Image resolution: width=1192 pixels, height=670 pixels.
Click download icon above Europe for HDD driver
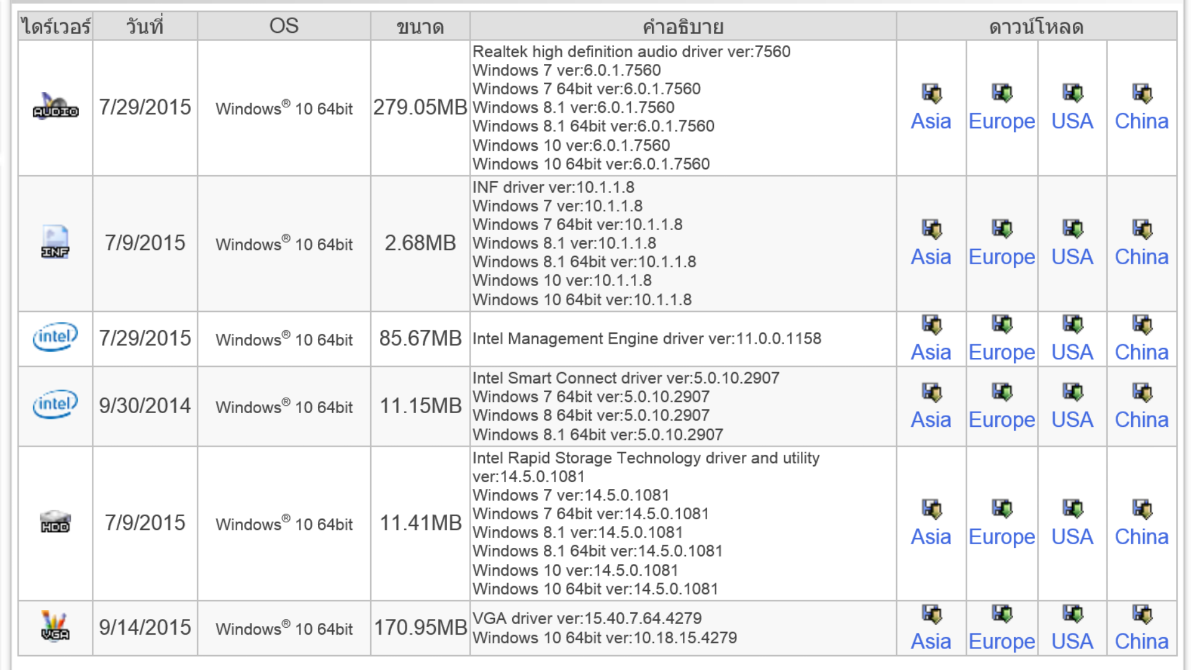click(x=1001, y=509)
